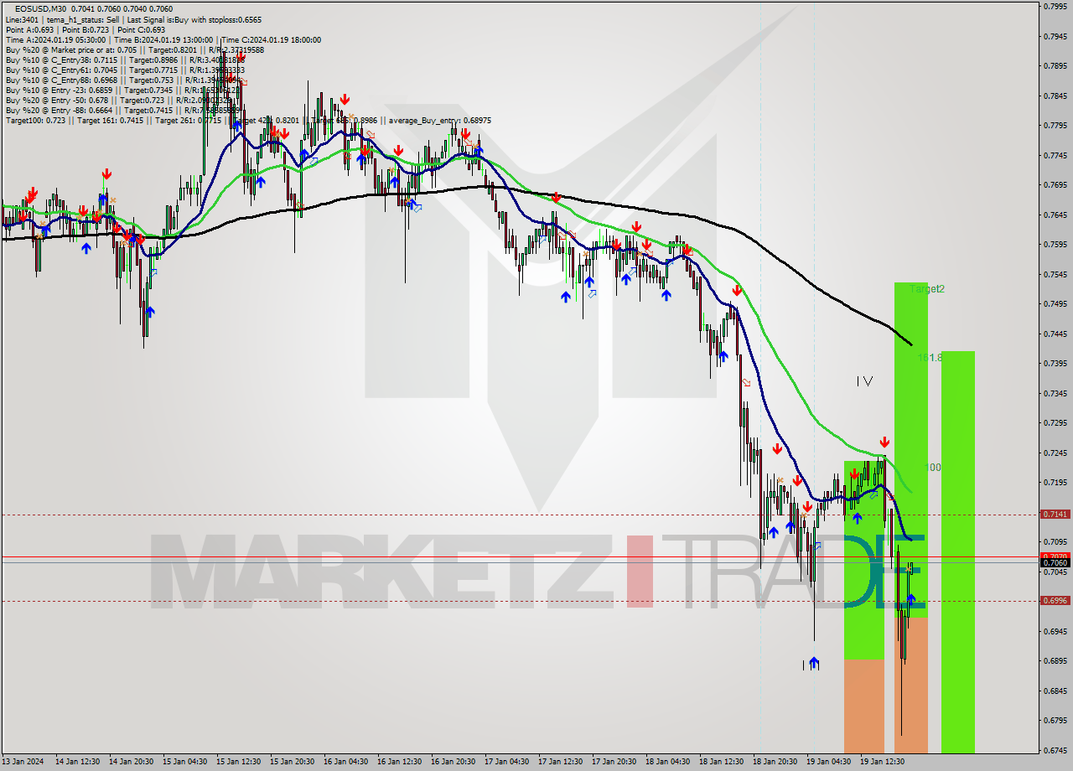Click the '17 Jan 12:30' time label
1073x771 pixels.
click(560, 762)
